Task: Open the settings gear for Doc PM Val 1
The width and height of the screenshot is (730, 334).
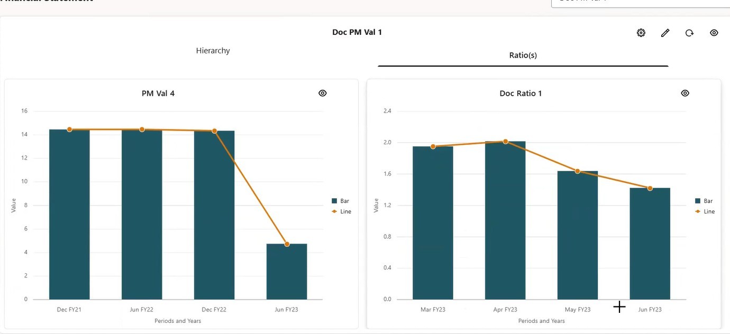Action: (x=641, y=33)
